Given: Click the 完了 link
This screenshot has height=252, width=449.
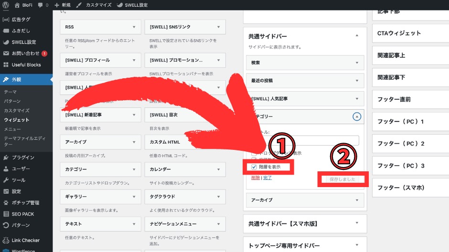Looking at the screenshot, I should coord(267,178).
